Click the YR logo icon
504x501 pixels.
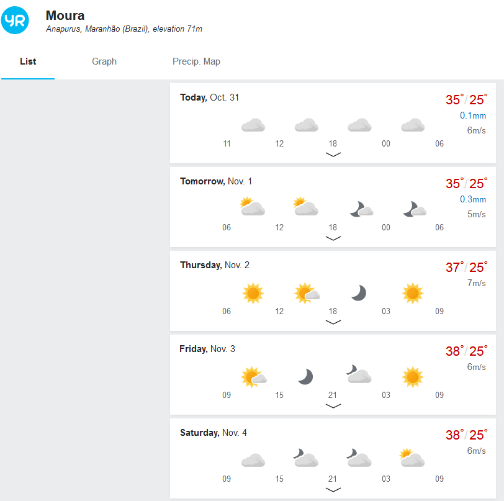[x=16, y=21]
